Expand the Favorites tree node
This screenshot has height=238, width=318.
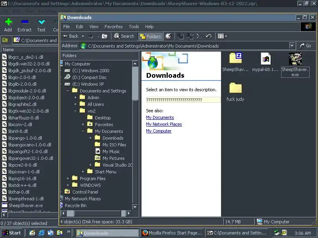point(83,125)
